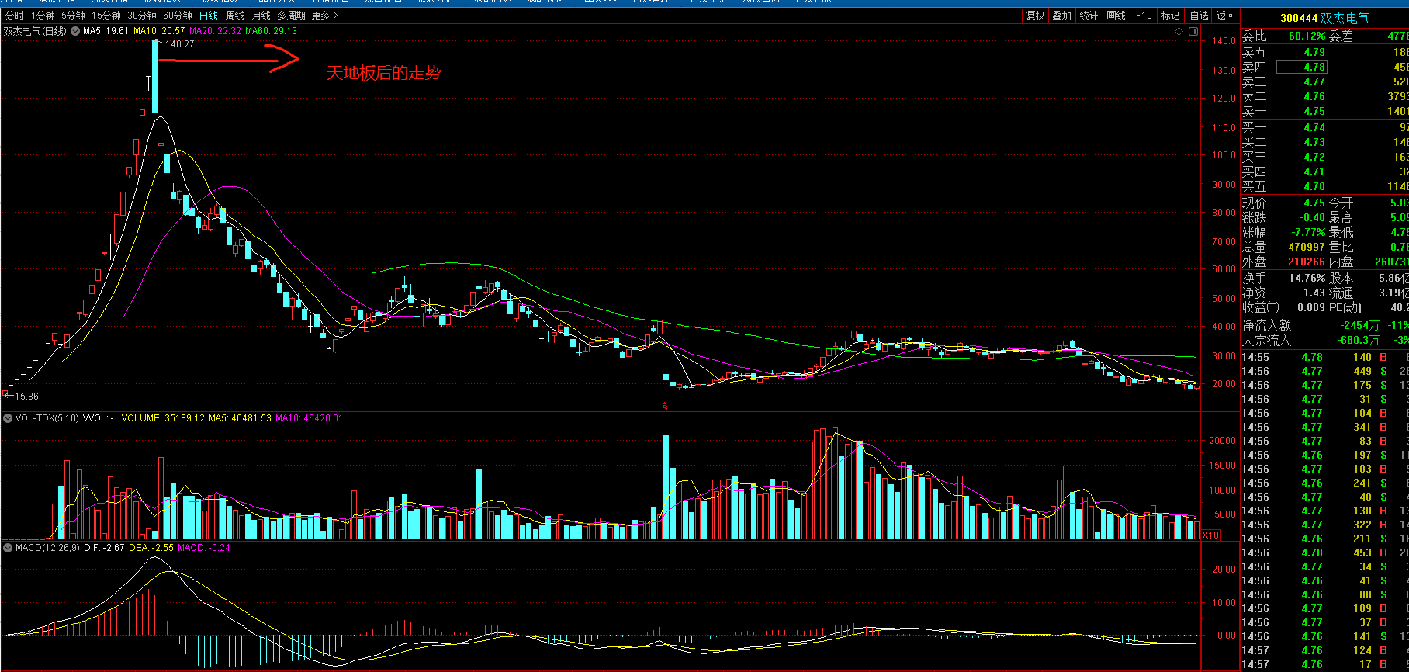Open the 统计 statistics tool
The image size is (1409, 672).
(1089, 16)
